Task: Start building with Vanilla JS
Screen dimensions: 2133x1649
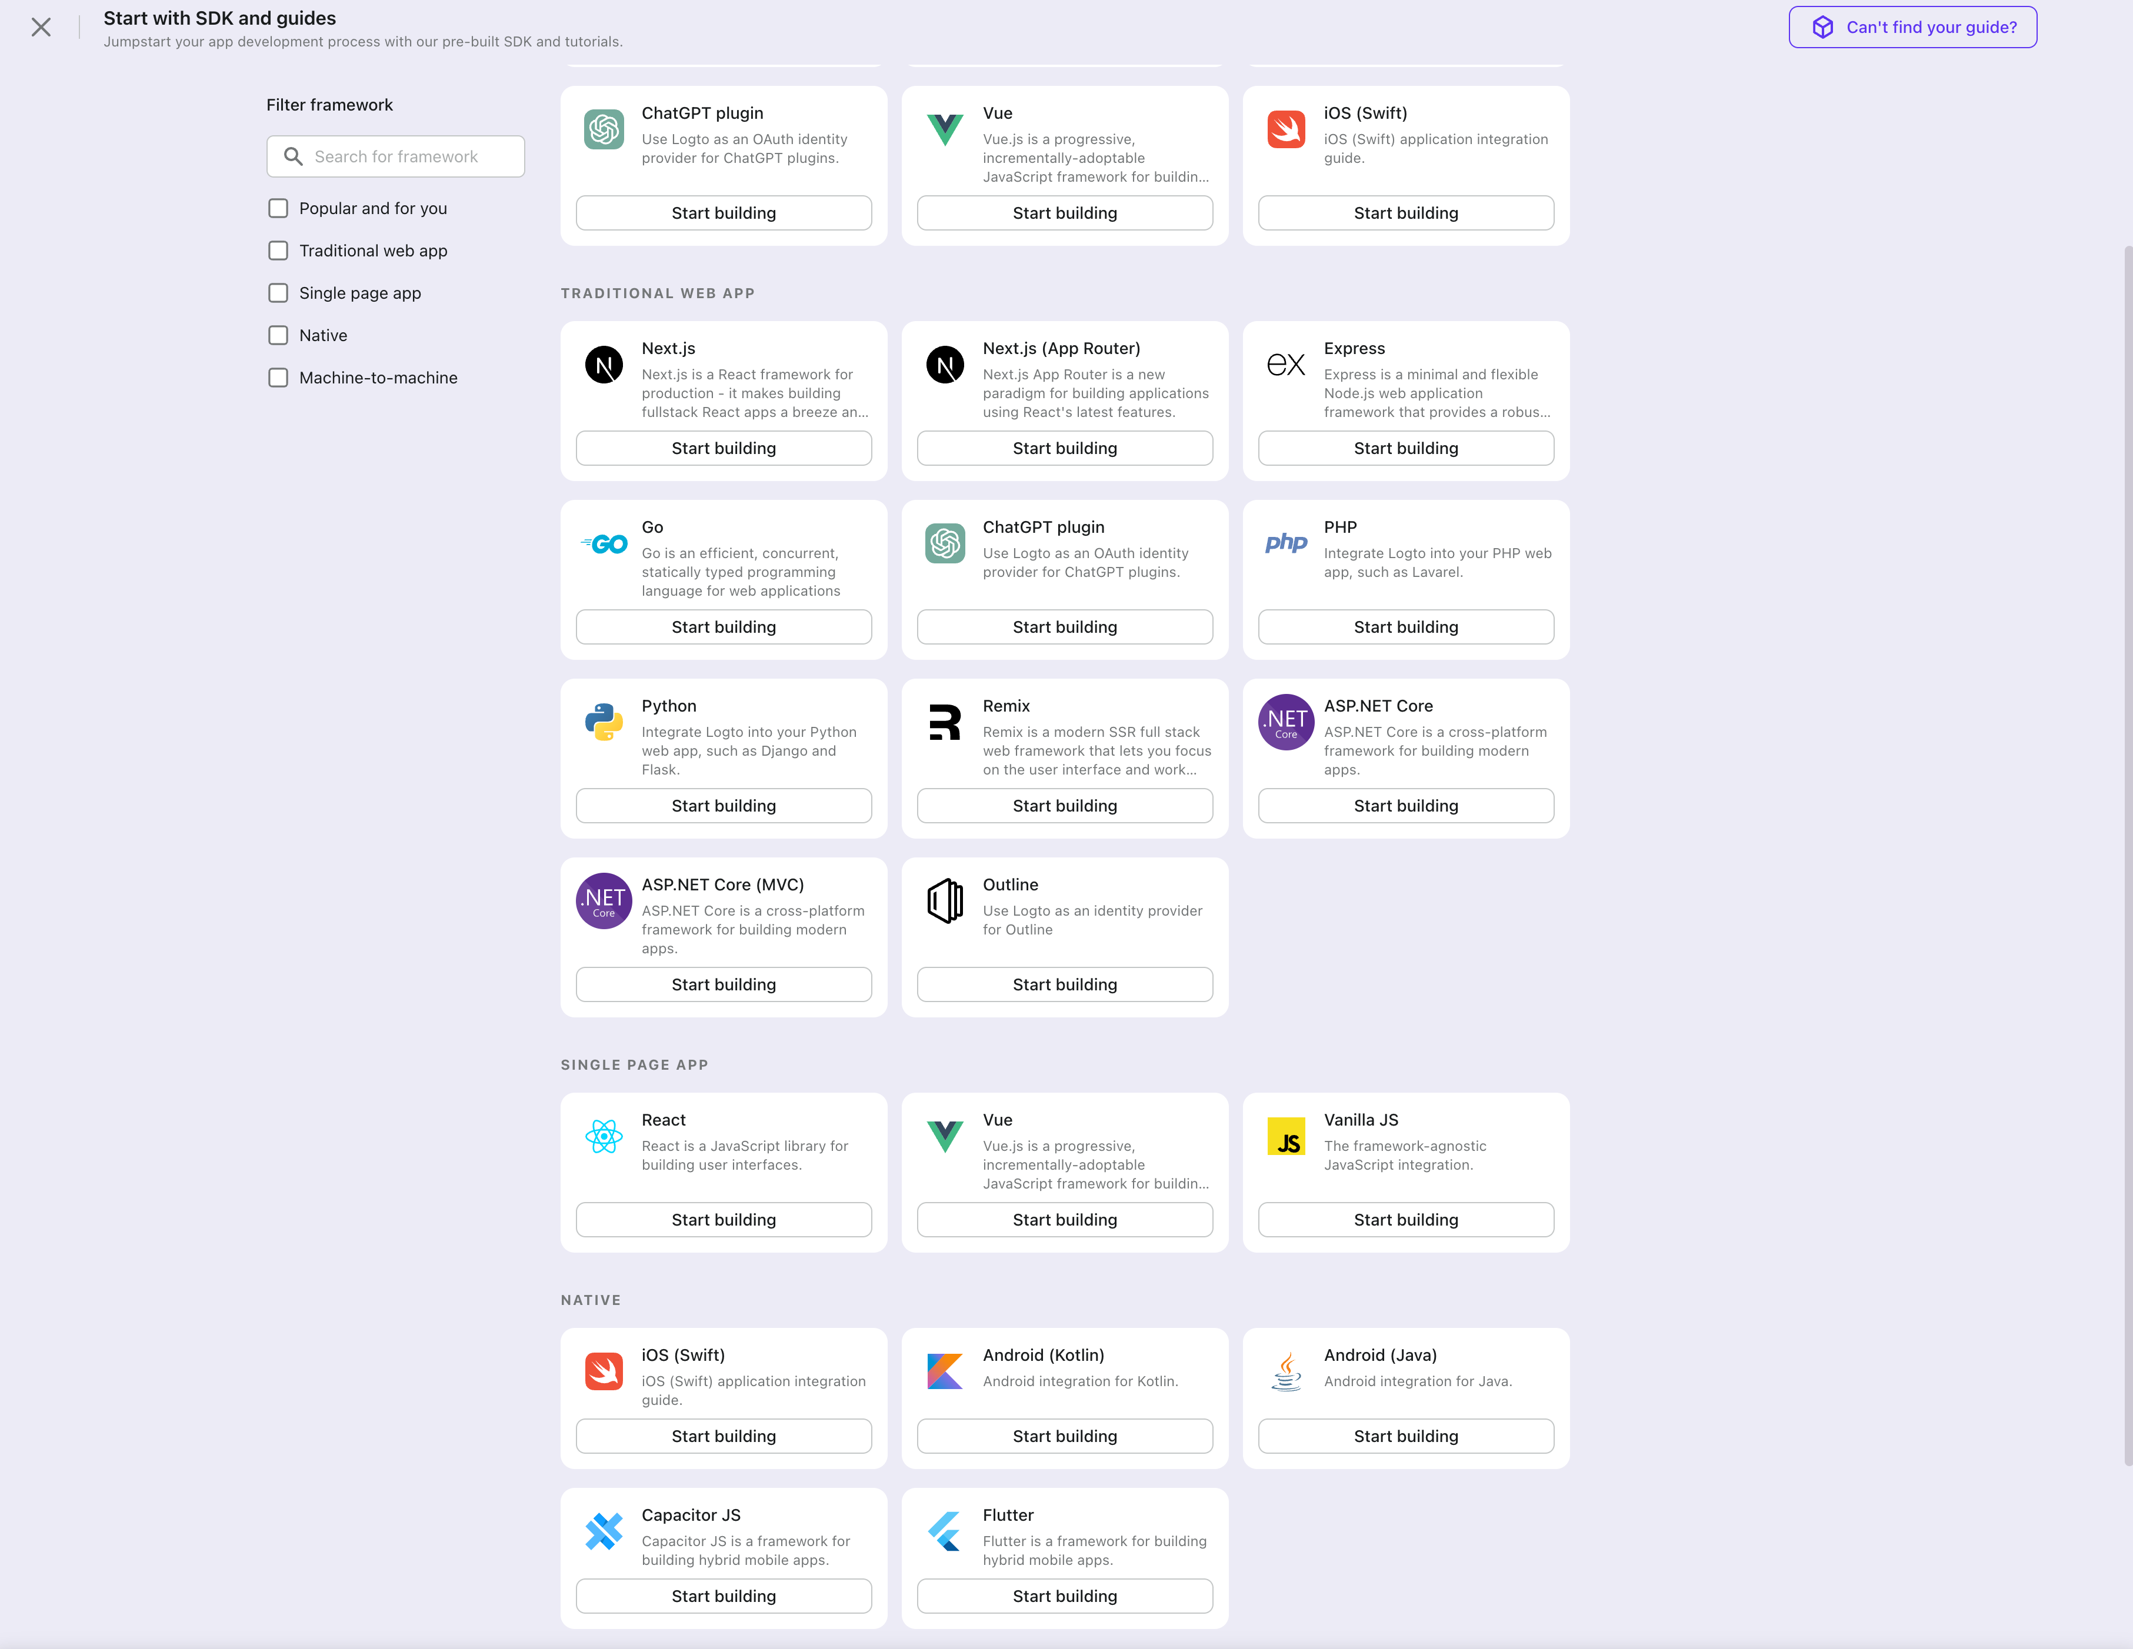Action: 1405,1220
